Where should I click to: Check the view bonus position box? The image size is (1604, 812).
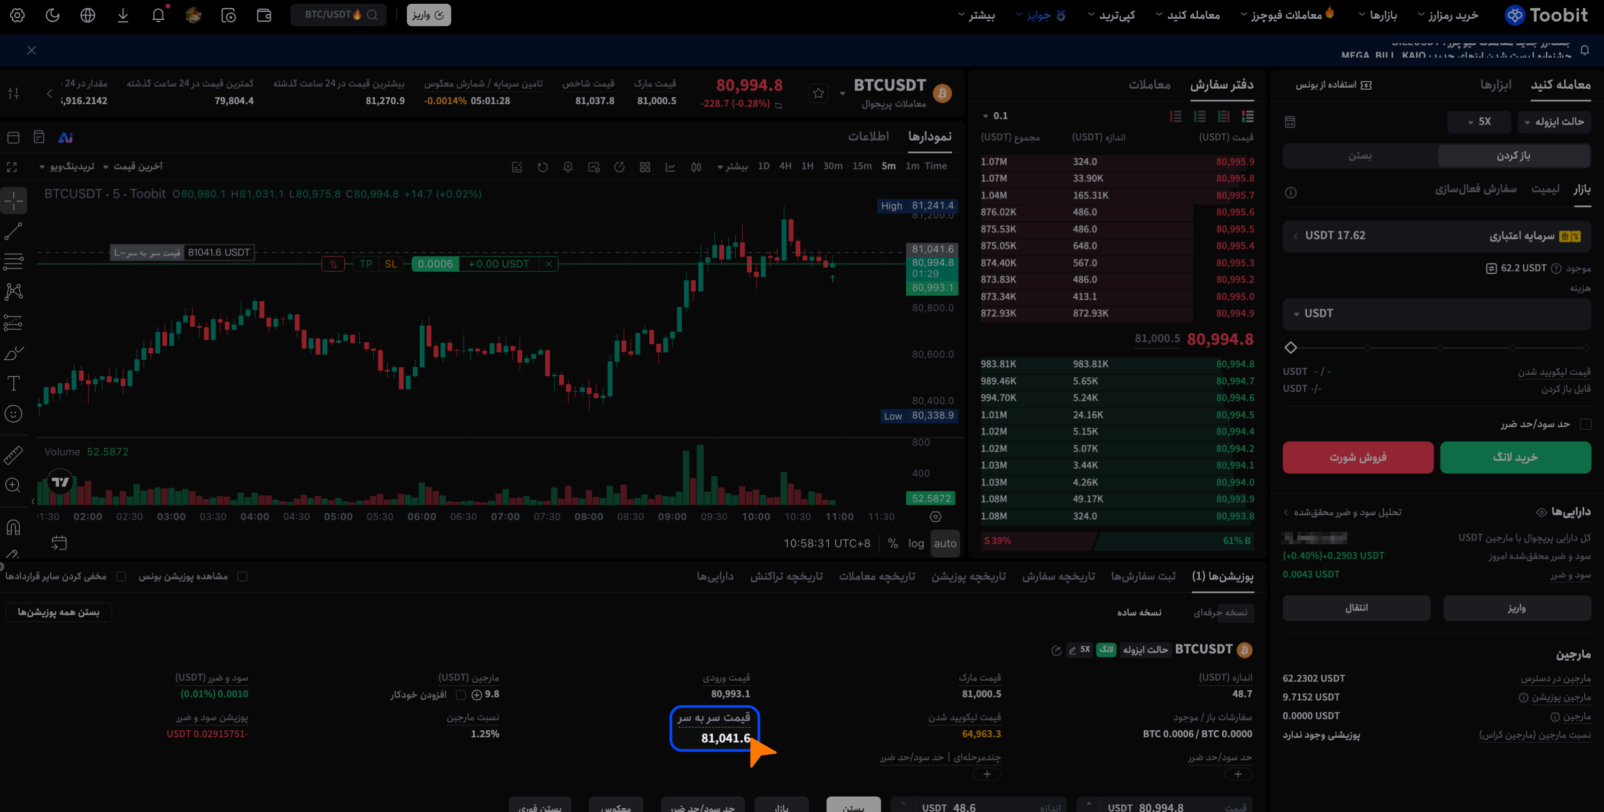tap(242, 577)
